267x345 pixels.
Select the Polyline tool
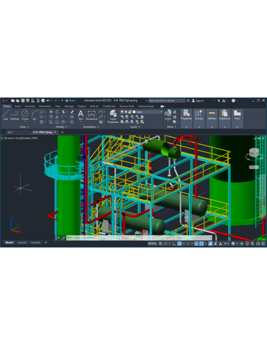[15, 115]
